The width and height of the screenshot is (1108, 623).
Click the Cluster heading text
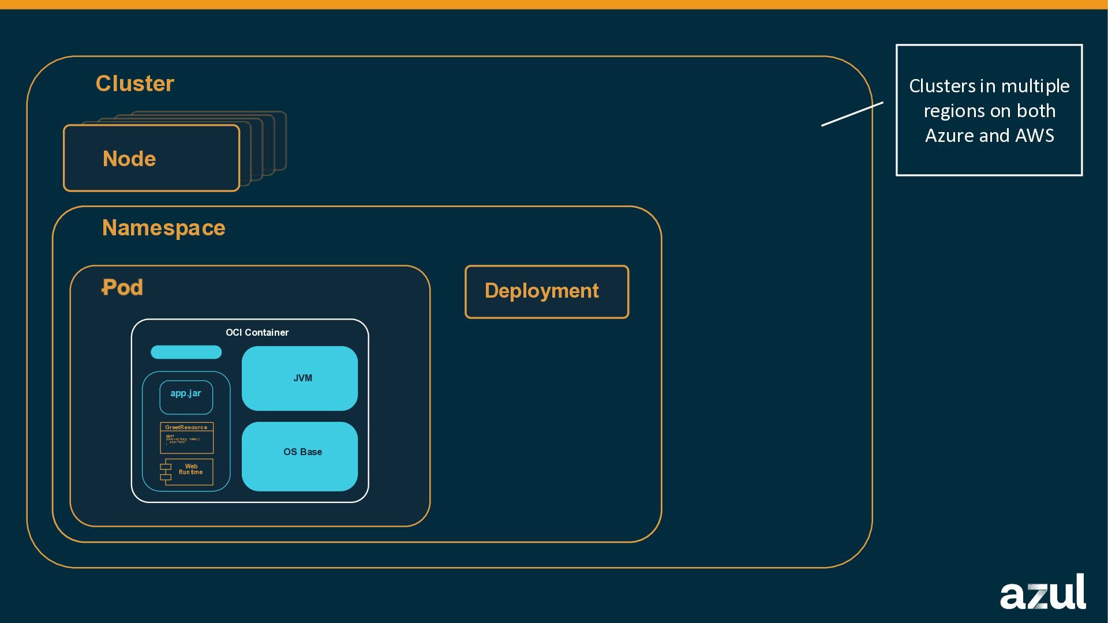point(134,84)
